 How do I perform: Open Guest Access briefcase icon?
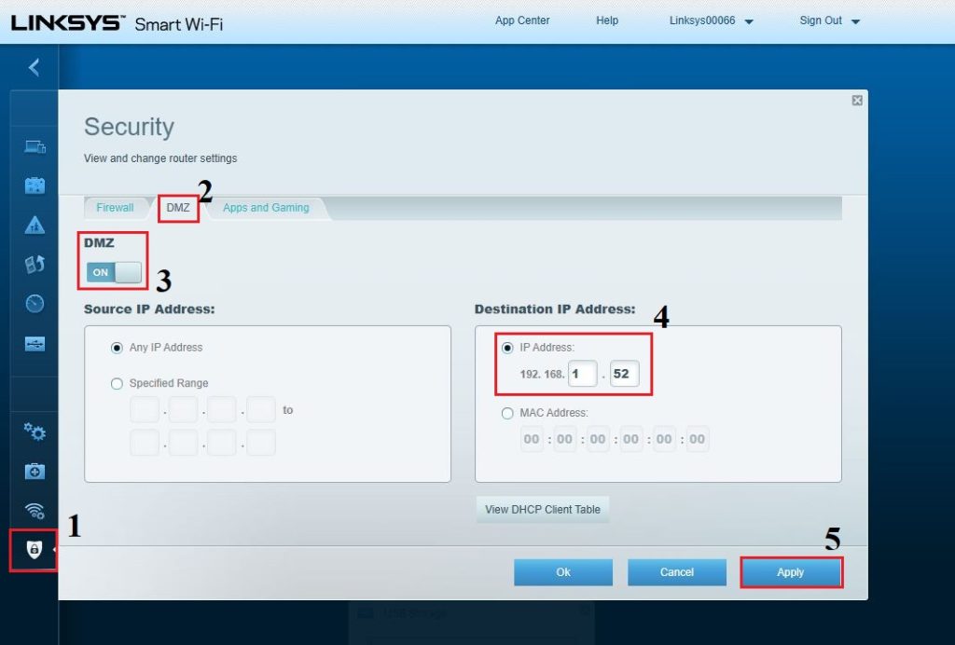35,185
